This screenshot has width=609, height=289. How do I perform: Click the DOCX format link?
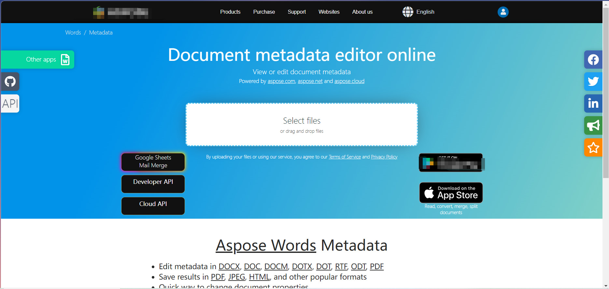(x=229, y=267)
